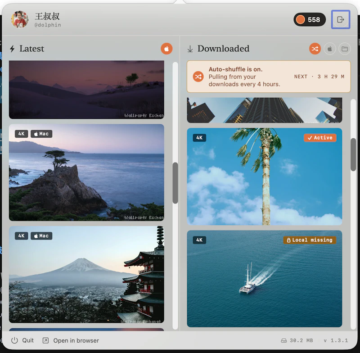
Task: Toggle the Mac filter in Latest
Action: [x=166, y=49]
